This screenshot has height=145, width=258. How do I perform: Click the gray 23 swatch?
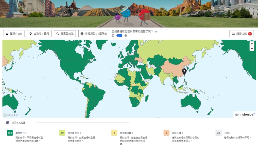(x=219, y=133)
